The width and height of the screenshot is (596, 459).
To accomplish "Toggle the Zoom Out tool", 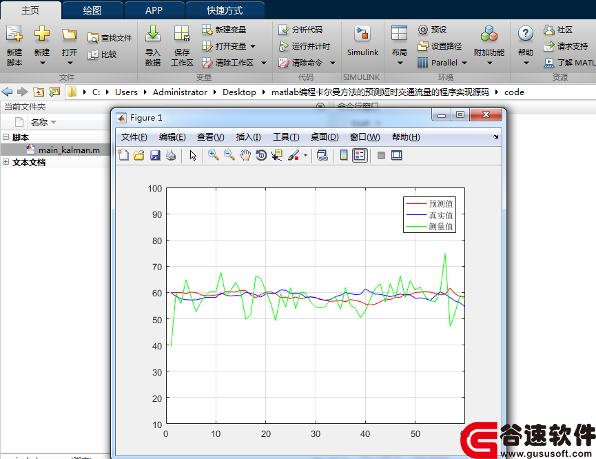I will point(229,155).
